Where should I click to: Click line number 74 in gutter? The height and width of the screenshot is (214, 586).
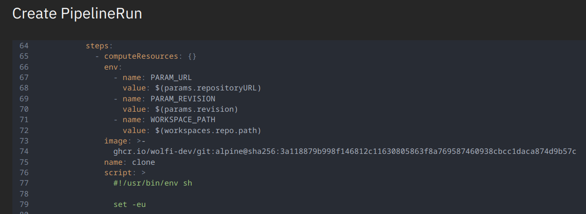[x=24, y=152]
